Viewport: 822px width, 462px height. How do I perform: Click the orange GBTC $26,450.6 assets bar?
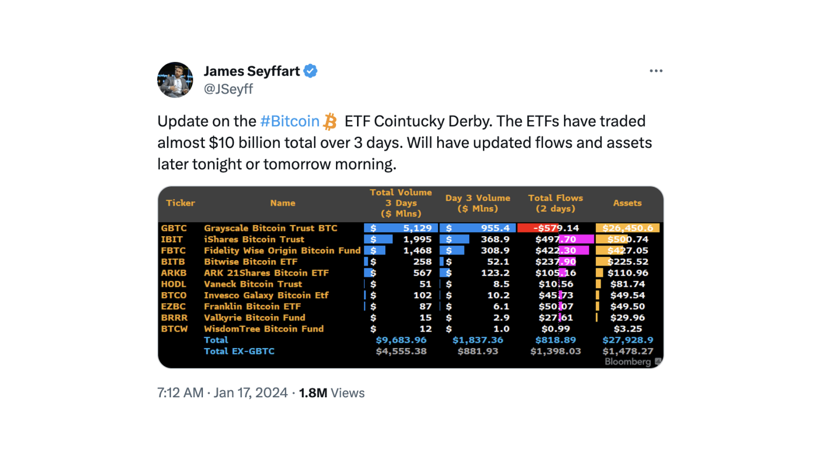tap(627, 228)
